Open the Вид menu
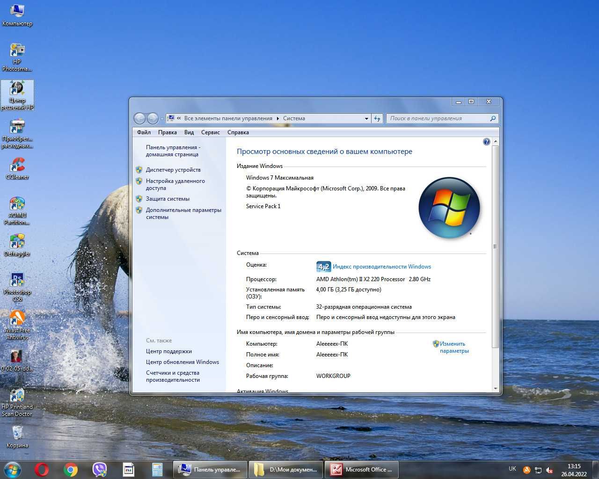This screenshot has height=479, width=599. coord(189,132)
